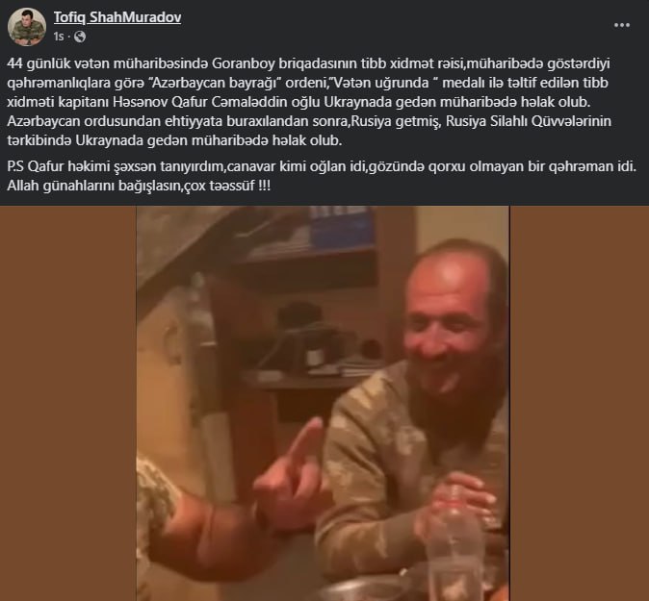Image resolution: width=649 pixels, height=601 pixels.
Task: Click the Tofiq ShahMuradov name link
Action: 117,17
